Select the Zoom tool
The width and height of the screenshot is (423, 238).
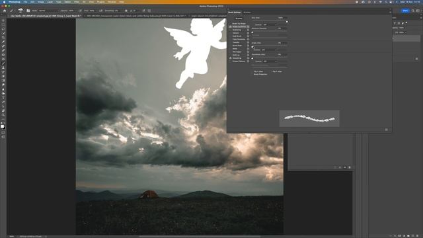(3, 114)
